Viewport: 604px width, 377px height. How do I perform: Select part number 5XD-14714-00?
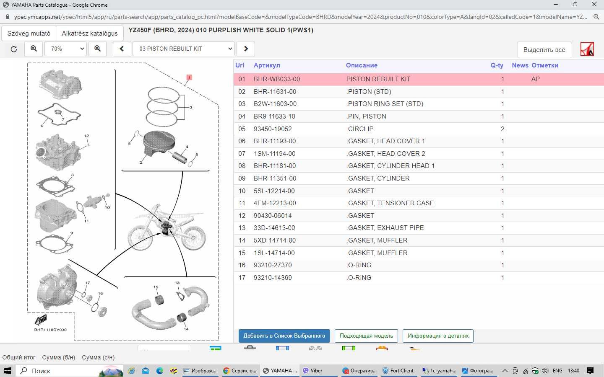275,240
